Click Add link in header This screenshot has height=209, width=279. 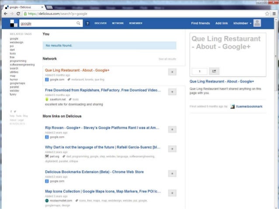click(222, 23)
